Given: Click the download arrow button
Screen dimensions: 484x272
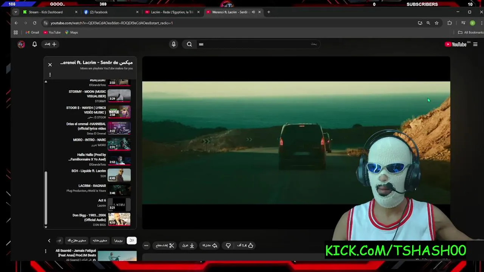Looking at the screenshot, I should pyautogui.click(x=188, y=246).
